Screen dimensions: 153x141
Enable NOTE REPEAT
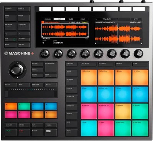point(51,67)
